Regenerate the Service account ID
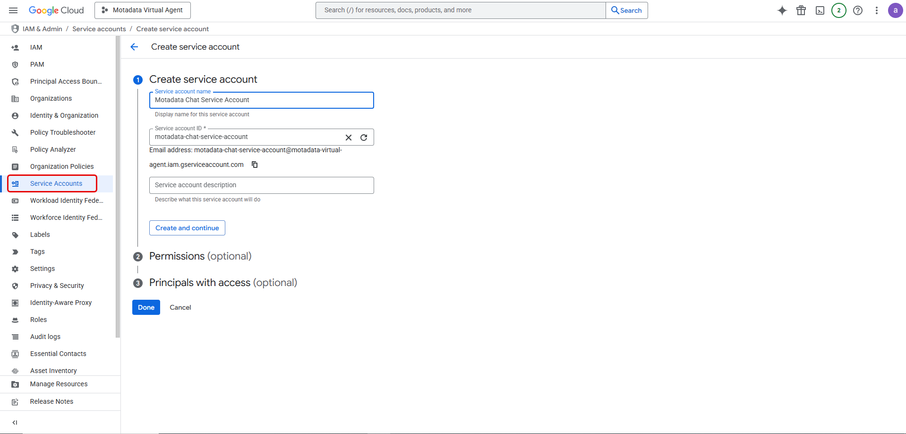 click(x=364, y=137)
